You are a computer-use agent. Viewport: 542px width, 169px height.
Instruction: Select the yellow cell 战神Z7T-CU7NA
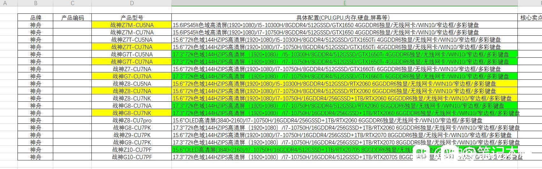point(132,47)
